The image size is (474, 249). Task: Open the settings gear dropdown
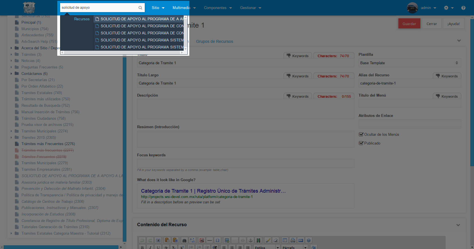449,8
